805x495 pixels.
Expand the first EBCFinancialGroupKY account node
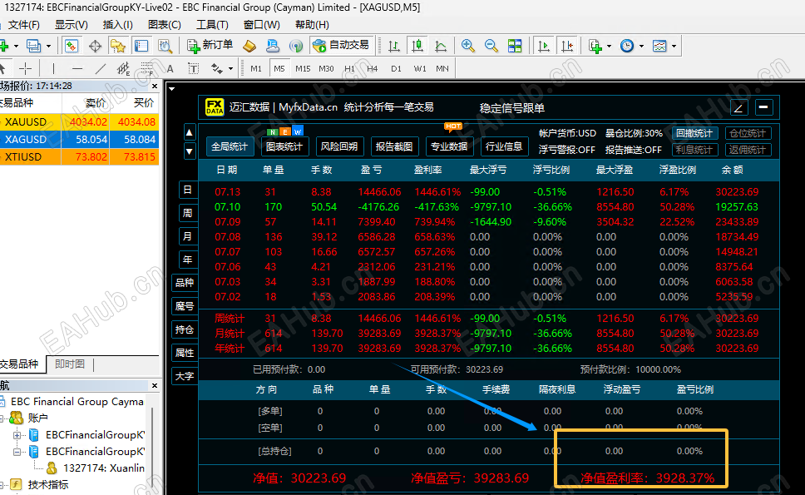(17, 435)
